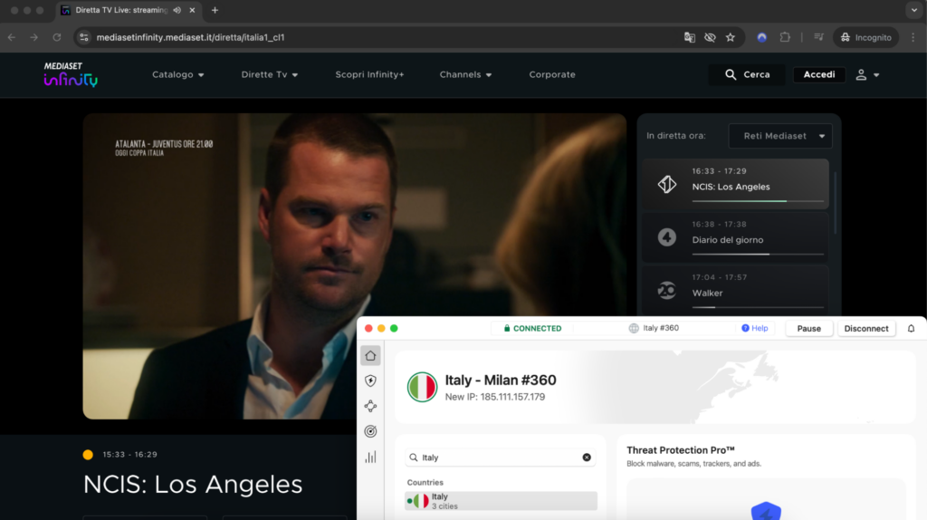Click the Mediaset Infinity logo
This screenshot has height=520, width=927.
click(x=71, y=74)
